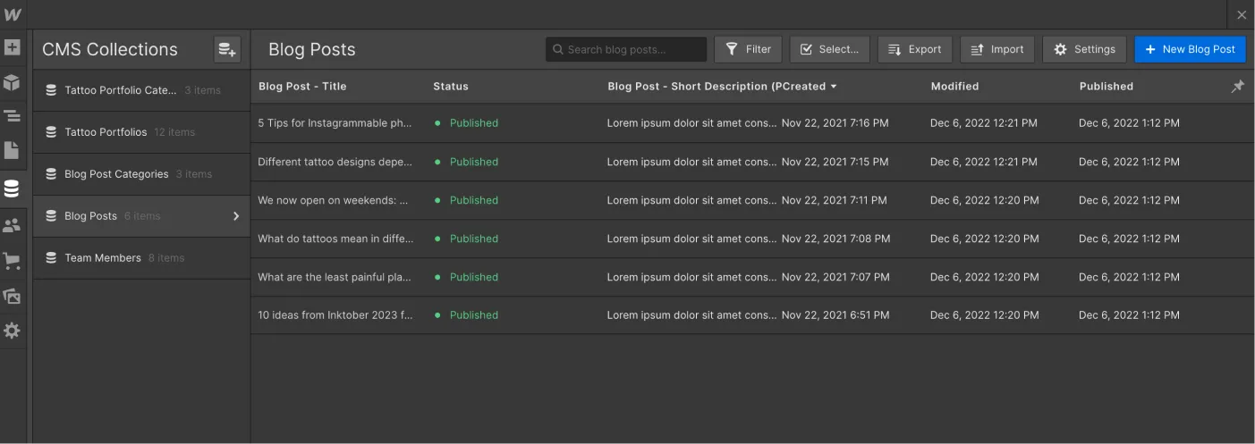Click the Tattoo Portfolios database icon
Screen dimensions: 1255x444
pyautogui.click(x=51, y=132)
